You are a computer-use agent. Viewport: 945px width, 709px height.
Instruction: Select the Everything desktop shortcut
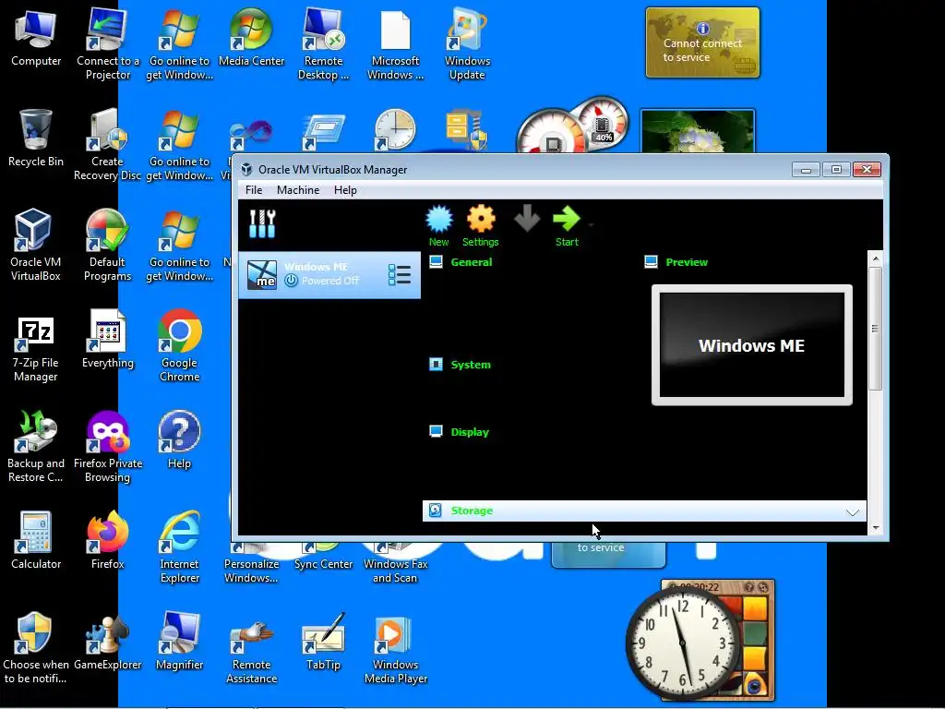click(x=107, y=339)
